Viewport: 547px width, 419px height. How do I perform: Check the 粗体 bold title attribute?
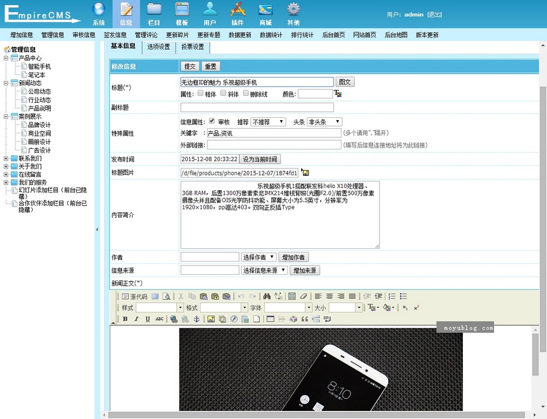(200, 93)
